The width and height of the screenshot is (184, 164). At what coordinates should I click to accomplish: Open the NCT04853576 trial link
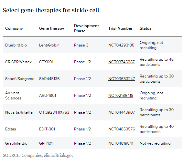click(x=122, y=129)
